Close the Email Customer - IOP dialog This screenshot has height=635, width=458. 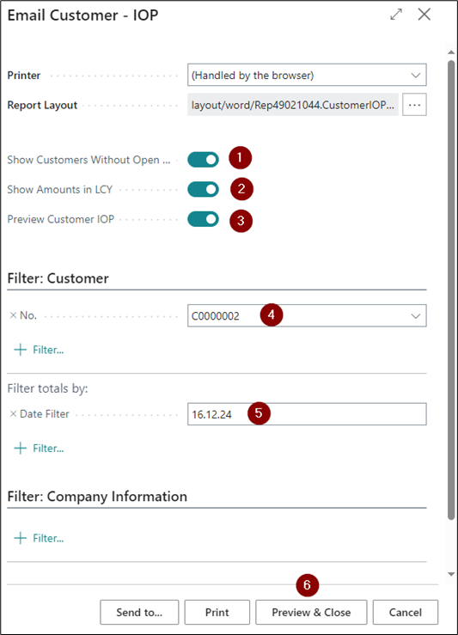[424, 14]
